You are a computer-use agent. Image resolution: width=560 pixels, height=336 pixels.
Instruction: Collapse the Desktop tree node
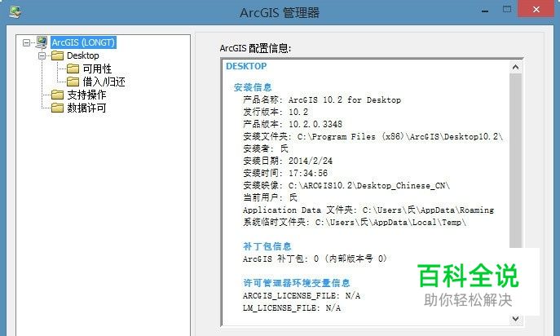click(42, 55)
